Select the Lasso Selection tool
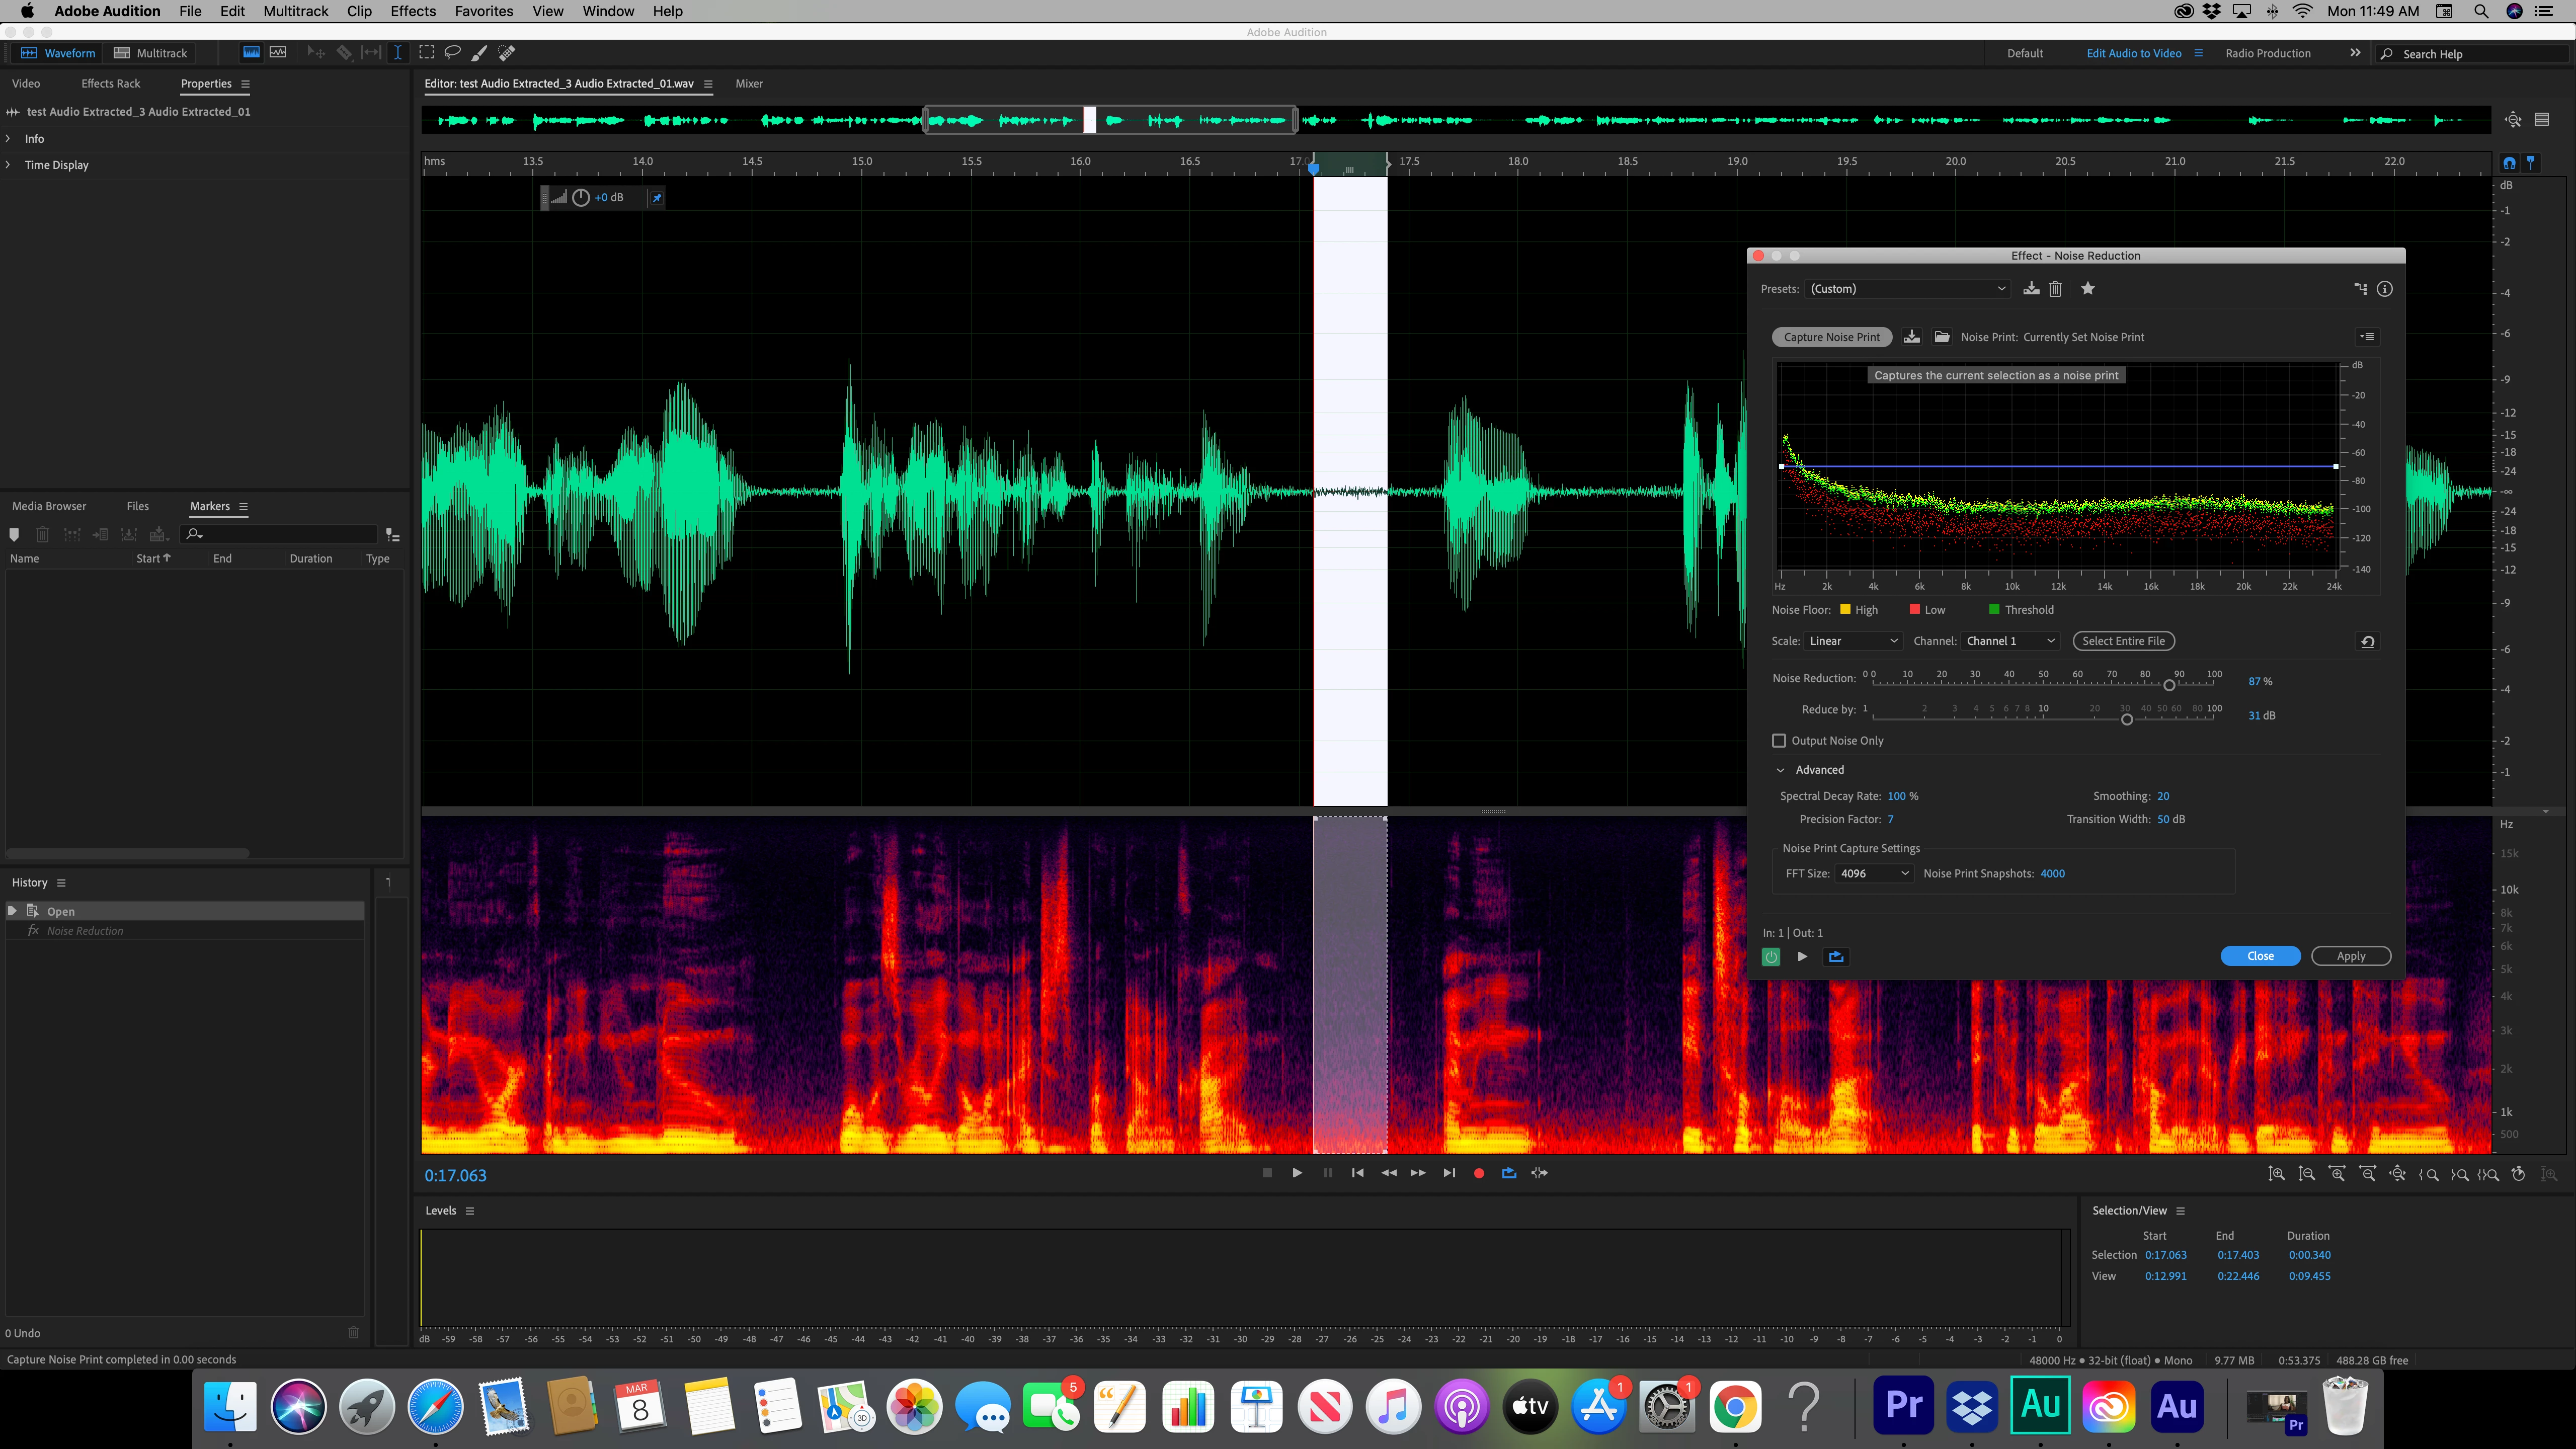Image resolution: width=2576 pixels, height=1449 pixels. click(452, 53)
